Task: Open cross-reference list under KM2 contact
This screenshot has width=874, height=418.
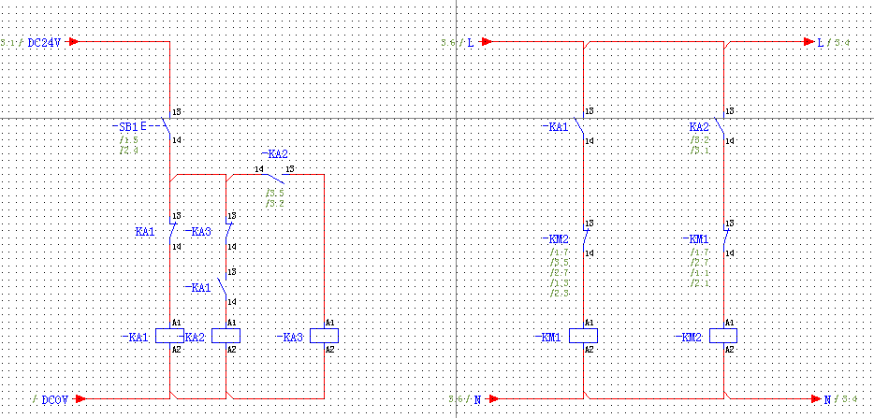Action: point(560,272)
